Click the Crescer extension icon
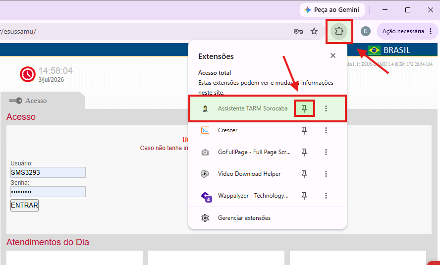440x265 pixels. click(205, 130)
